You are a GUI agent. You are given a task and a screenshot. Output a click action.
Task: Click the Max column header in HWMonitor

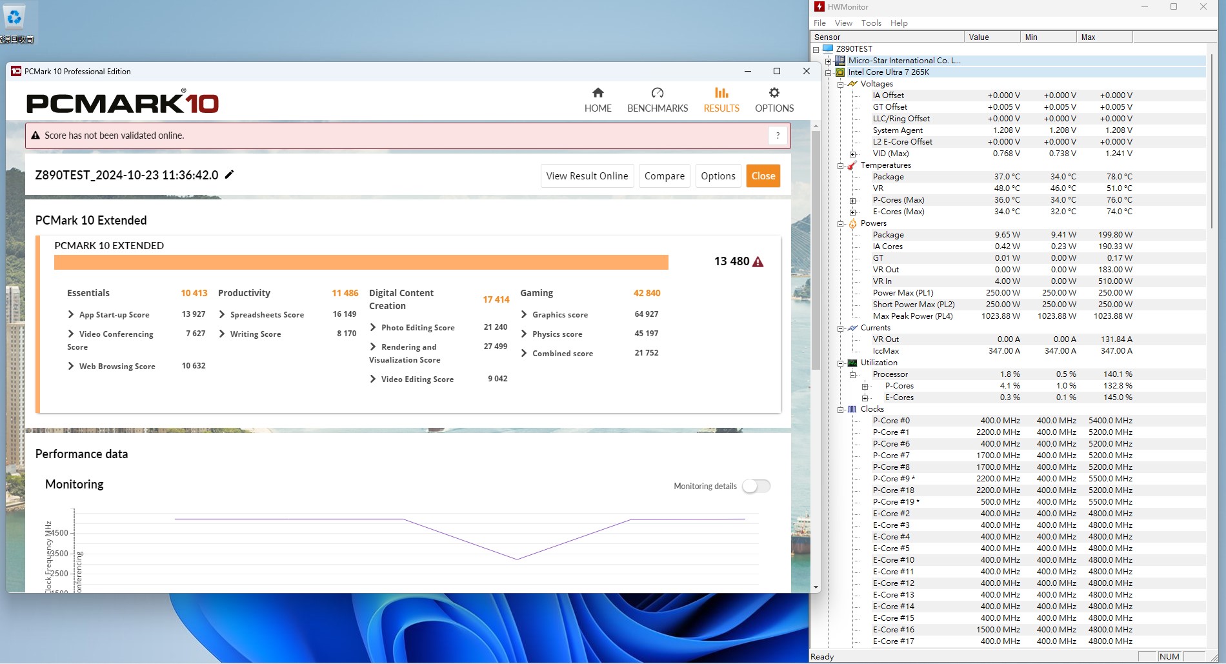point(1103,37)
